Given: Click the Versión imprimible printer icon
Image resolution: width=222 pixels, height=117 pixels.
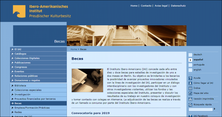Looking at the screenshot, I should pos(190,99).
